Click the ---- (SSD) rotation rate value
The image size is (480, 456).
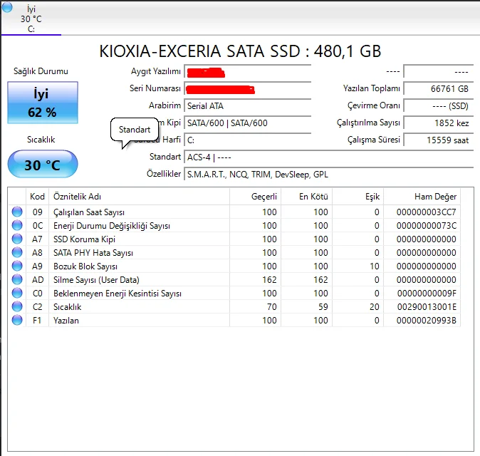pyautogui.click(x=439, y=106)
